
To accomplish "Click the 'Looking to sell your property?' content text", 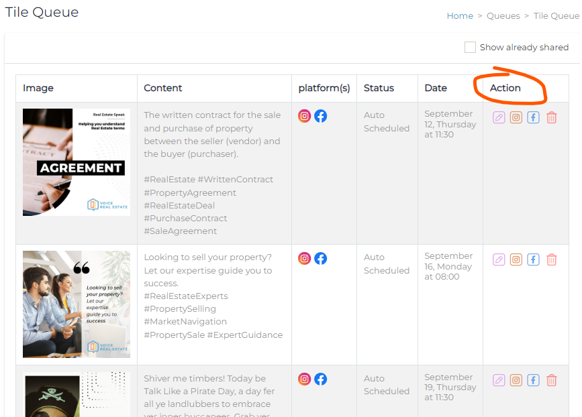I will click(x=208, y=257).
